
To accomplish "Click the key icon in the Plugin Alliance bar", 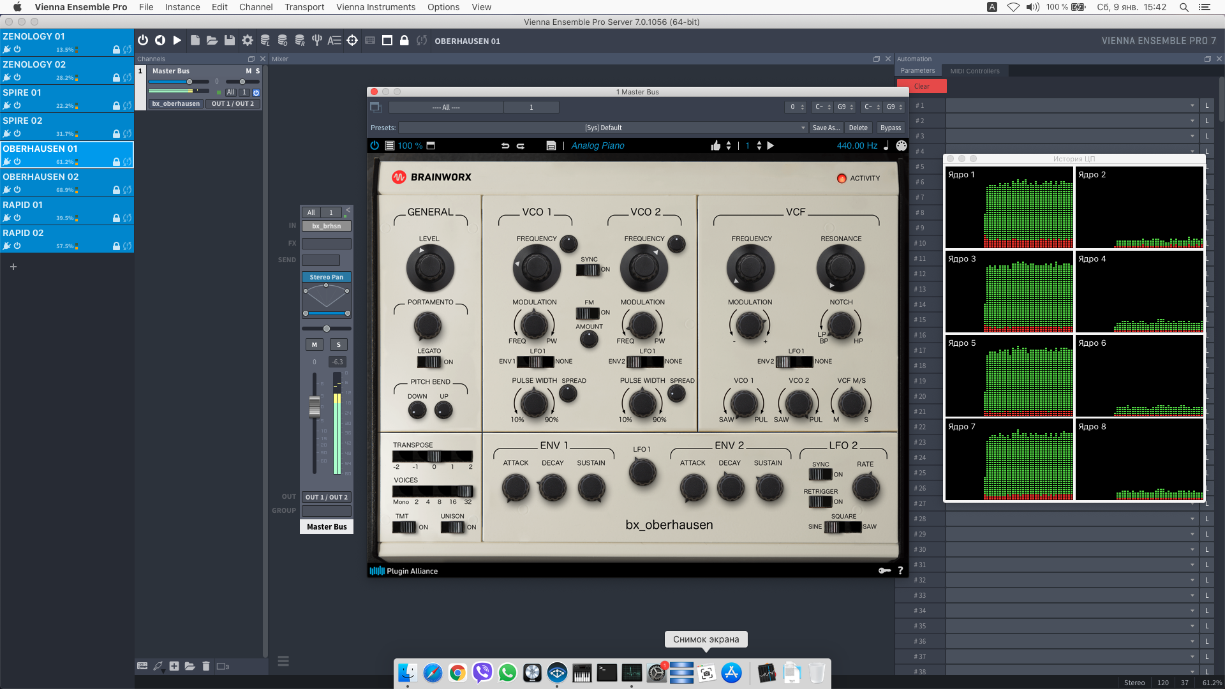I will pos(884,570).
